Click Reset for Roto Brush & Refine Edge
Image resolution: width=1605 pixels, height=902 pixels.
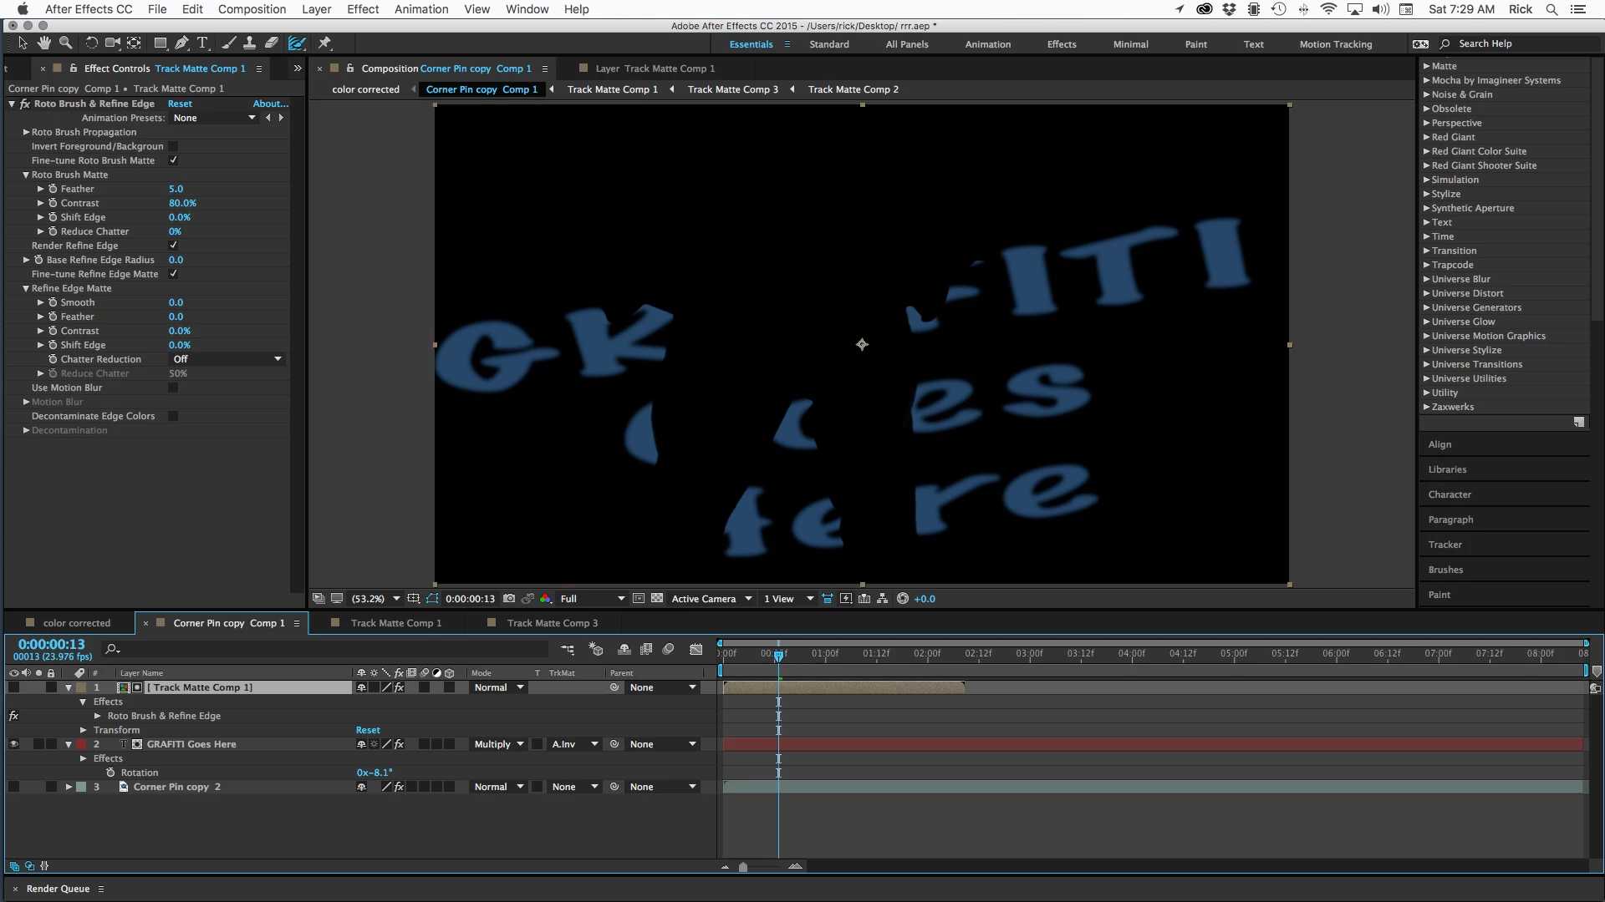point(180,104)
